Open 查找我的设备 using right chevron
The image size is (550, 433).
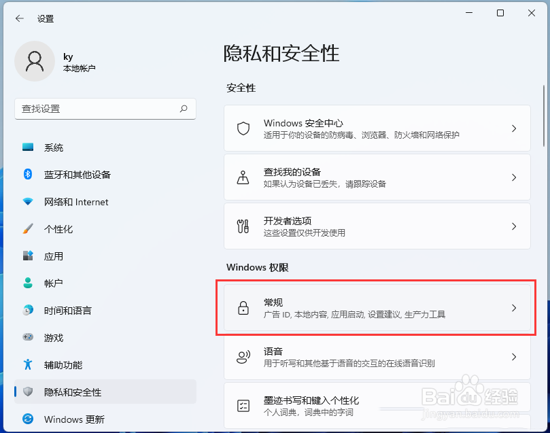click(x=514, y=177)
